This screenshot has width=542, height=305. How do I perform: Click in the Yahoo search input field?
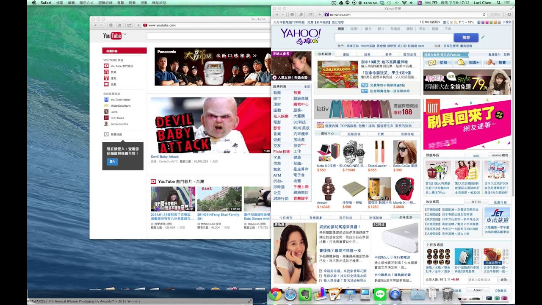click(x=394, y=38)
